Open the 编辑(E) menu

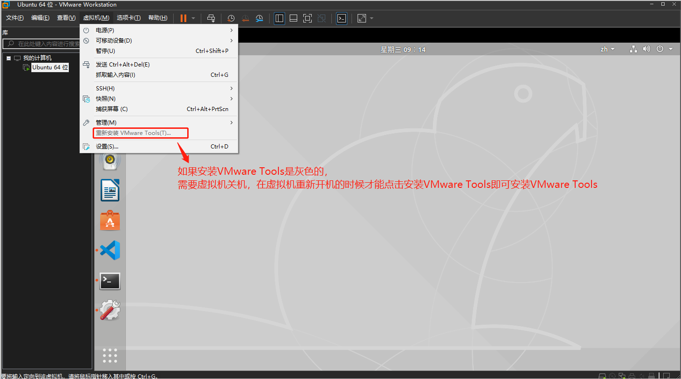tap(40, 18)
